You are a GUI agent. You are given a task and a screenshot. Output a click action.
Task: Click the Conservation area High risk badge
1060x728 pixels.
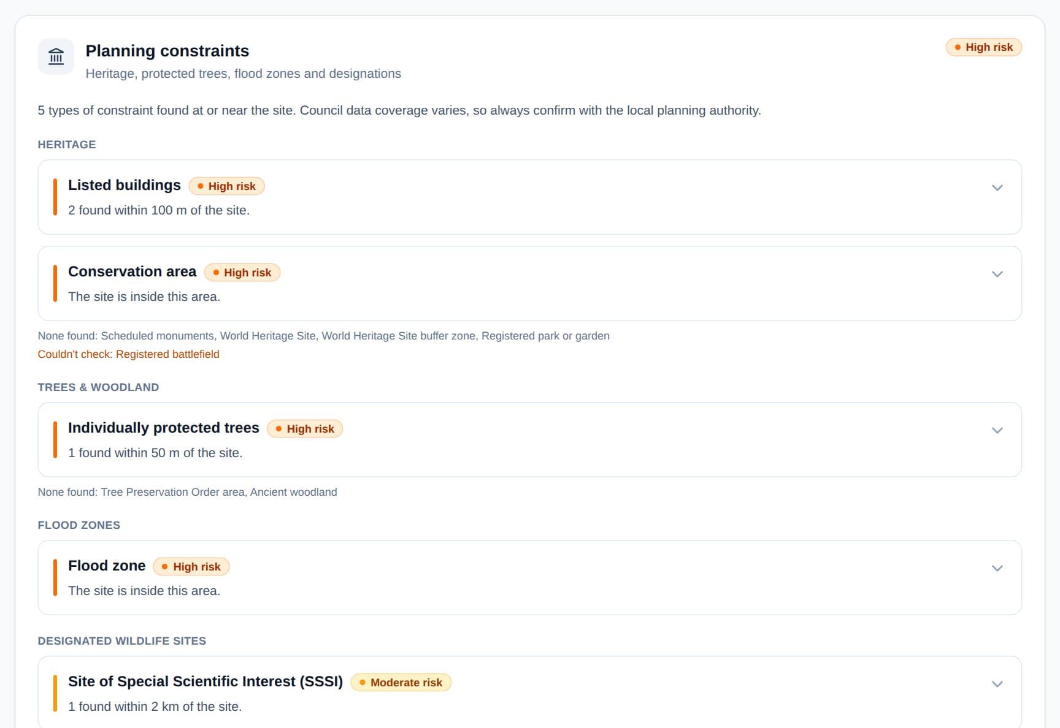point(242,273)
